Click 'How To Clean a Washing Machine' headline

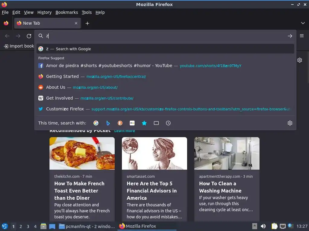tap(220, 187)
